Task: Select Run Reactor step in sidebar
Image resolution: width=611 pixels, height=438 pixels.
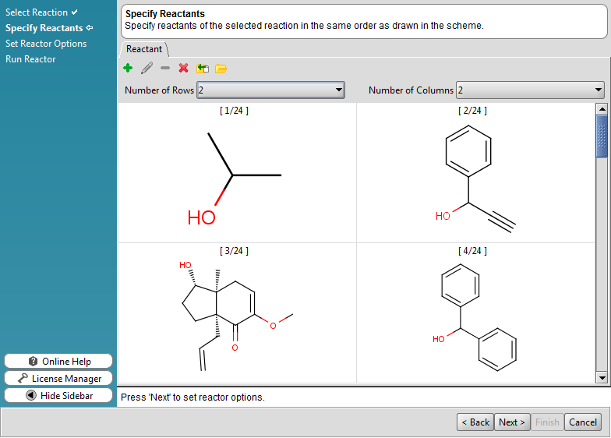Action: tap(30, 59)
